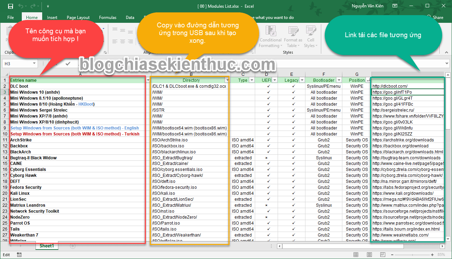Click the Share button
Screen dimensions: 452x259
tap(434, 18)
